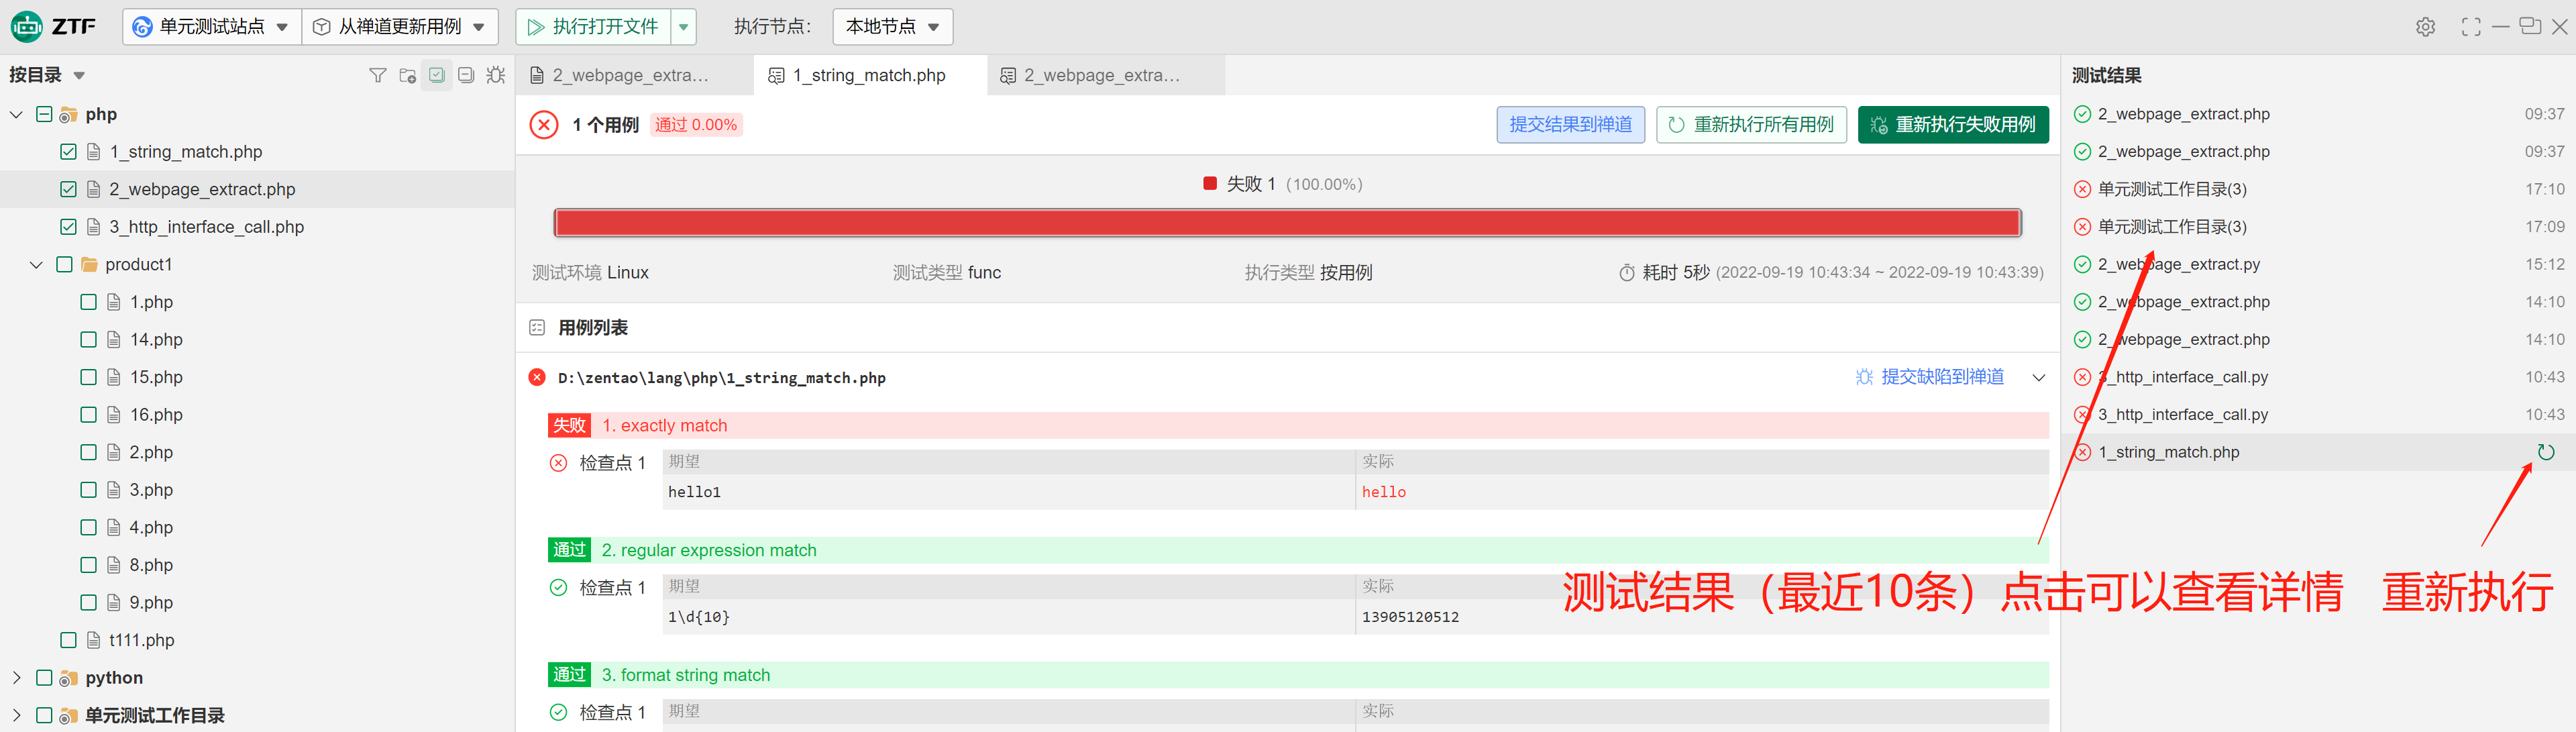Tick the checkbox for 14.php
2576x732 pixels.
pyautogui.click(x=88, y=340)
